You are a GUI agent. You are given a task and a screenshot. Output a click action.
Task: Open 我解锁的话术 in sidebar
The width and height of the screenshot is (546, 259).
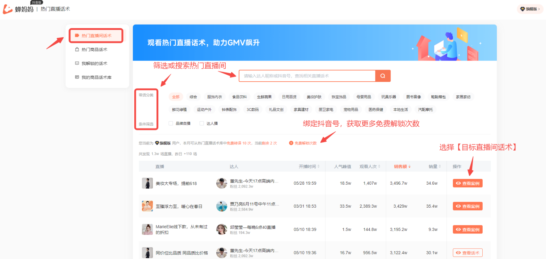point(94,63)
